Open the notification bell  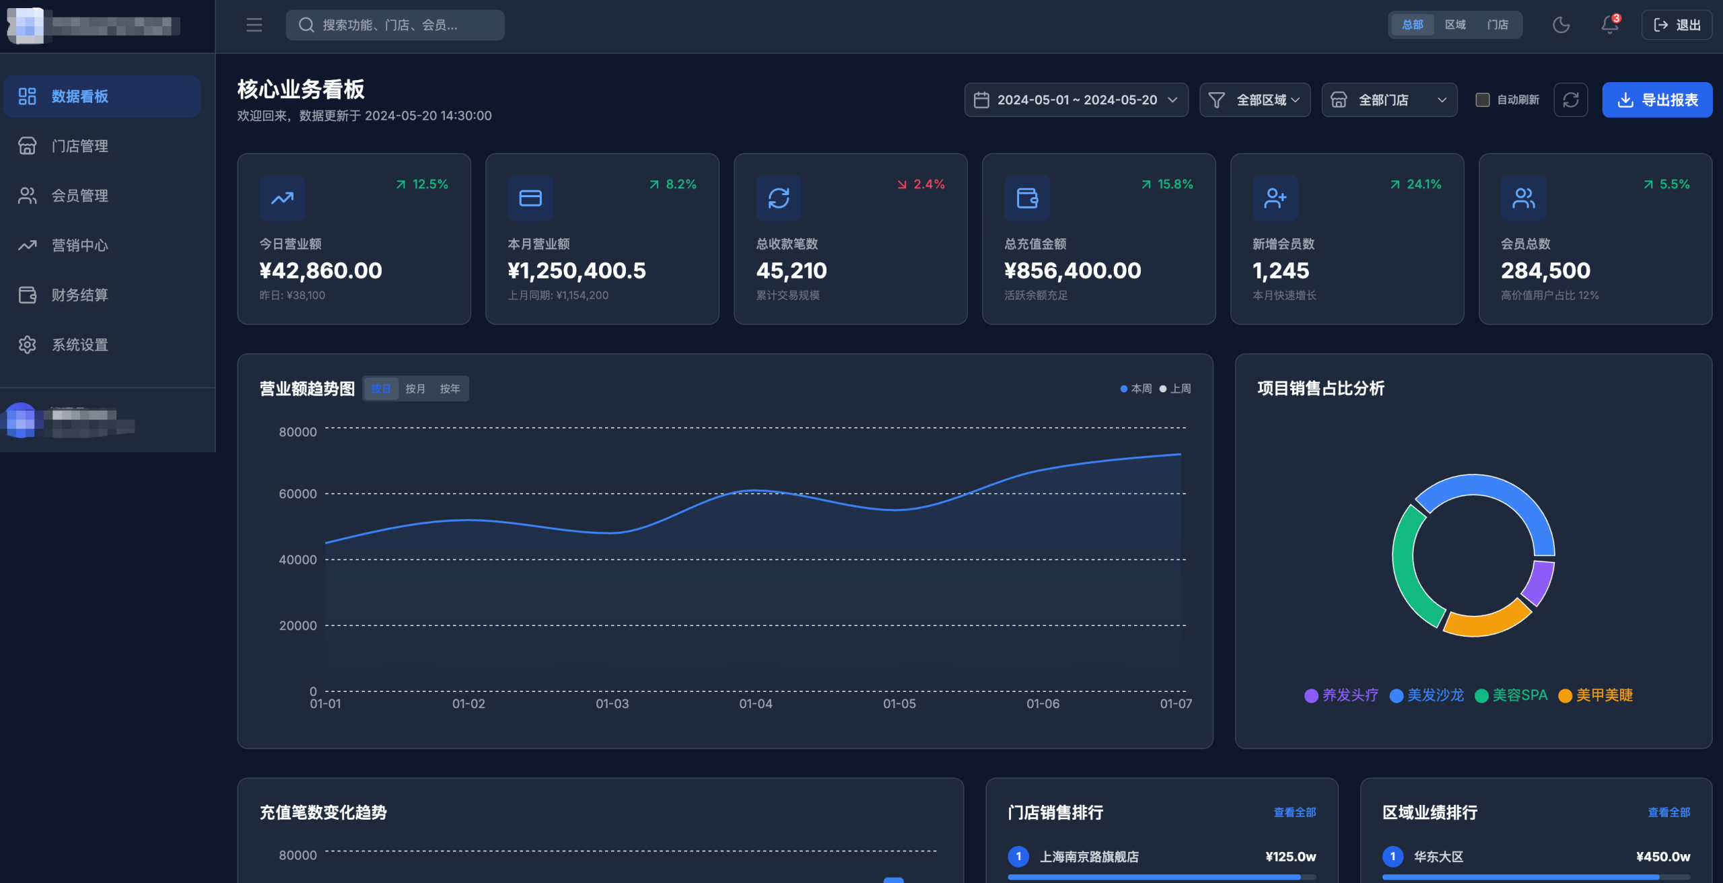pyautogui.click(x=1610, y=24)
